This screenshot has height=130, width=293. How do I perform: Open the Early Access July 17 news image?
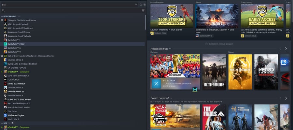point(262,16)
